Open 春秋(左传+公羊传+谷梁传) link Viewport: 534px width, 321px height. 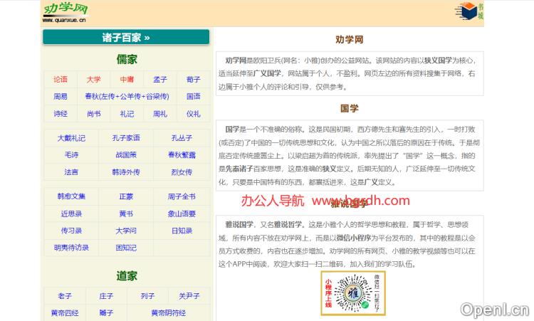tap(127, 96)
